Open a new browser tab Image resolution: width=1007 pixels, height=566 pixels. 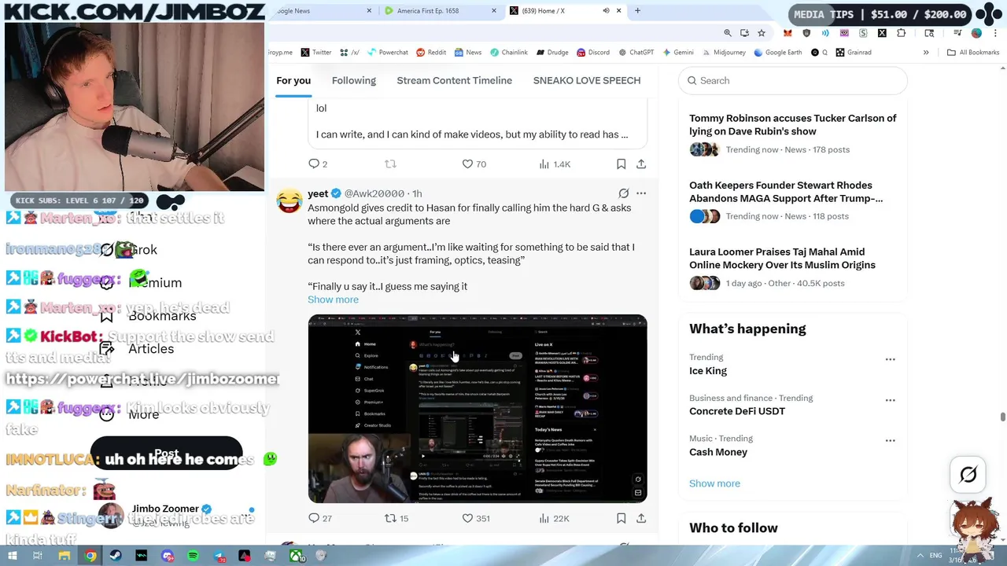pos(637,11)
